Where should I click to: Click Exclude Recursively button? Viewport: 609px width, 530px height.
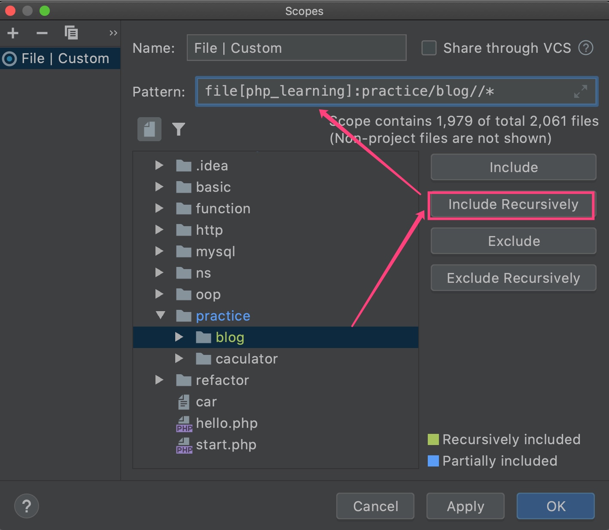click(x=514, y=278)
